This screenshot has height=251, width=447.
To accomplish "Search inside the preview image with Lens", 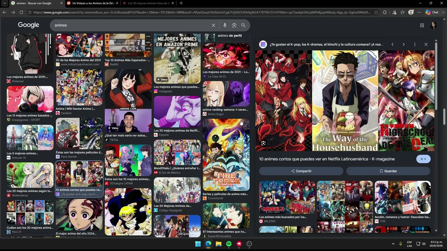I will (x=263, y=143).
